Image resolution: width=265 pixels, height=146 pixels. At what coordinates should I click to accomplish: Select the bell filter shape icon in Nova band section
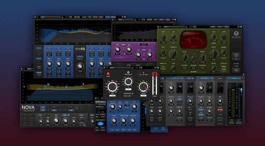[x=44, y=115]
